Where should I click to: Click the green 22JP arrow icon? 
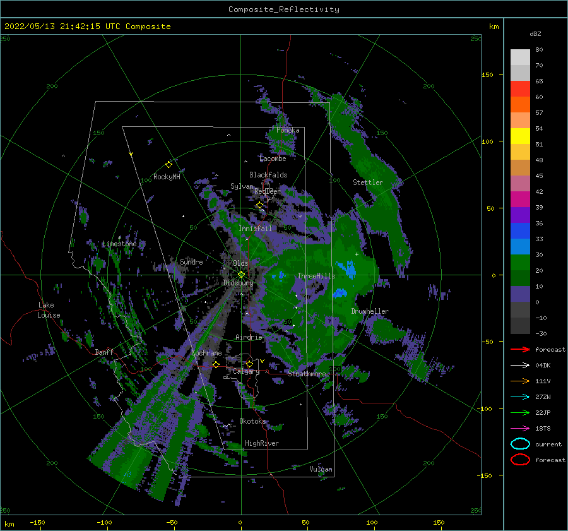tap(520, 412)
